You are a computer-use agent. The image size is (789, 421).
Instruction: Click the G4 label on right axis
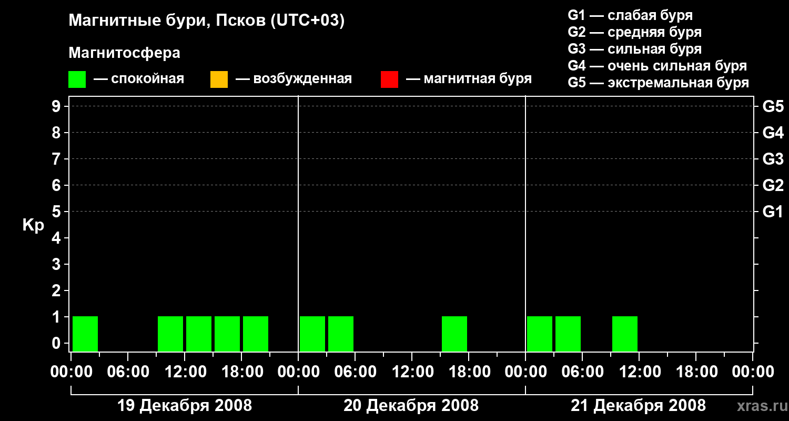click(x=773, y=133)
